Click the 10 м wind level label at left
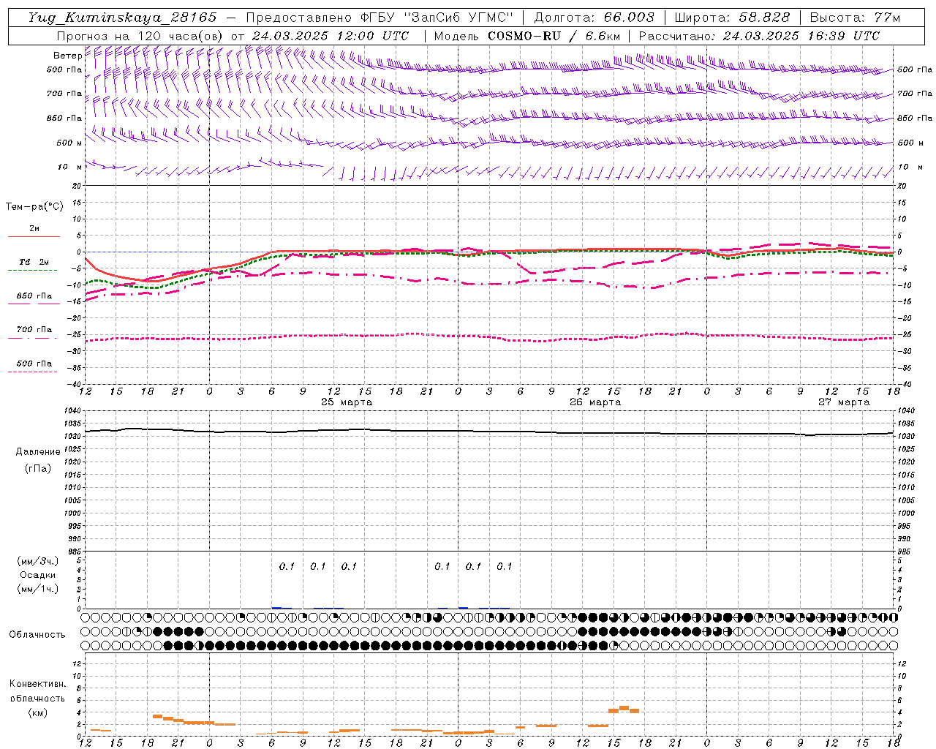This screenshot has width=936, height=749. click(x=70, y=168)
